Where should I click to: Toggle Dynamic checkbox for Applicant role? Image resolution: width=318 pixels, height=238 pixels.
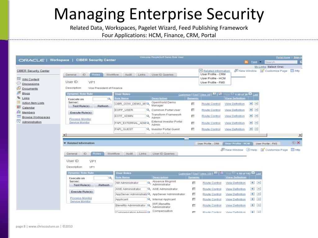click(x=194, y=199)
